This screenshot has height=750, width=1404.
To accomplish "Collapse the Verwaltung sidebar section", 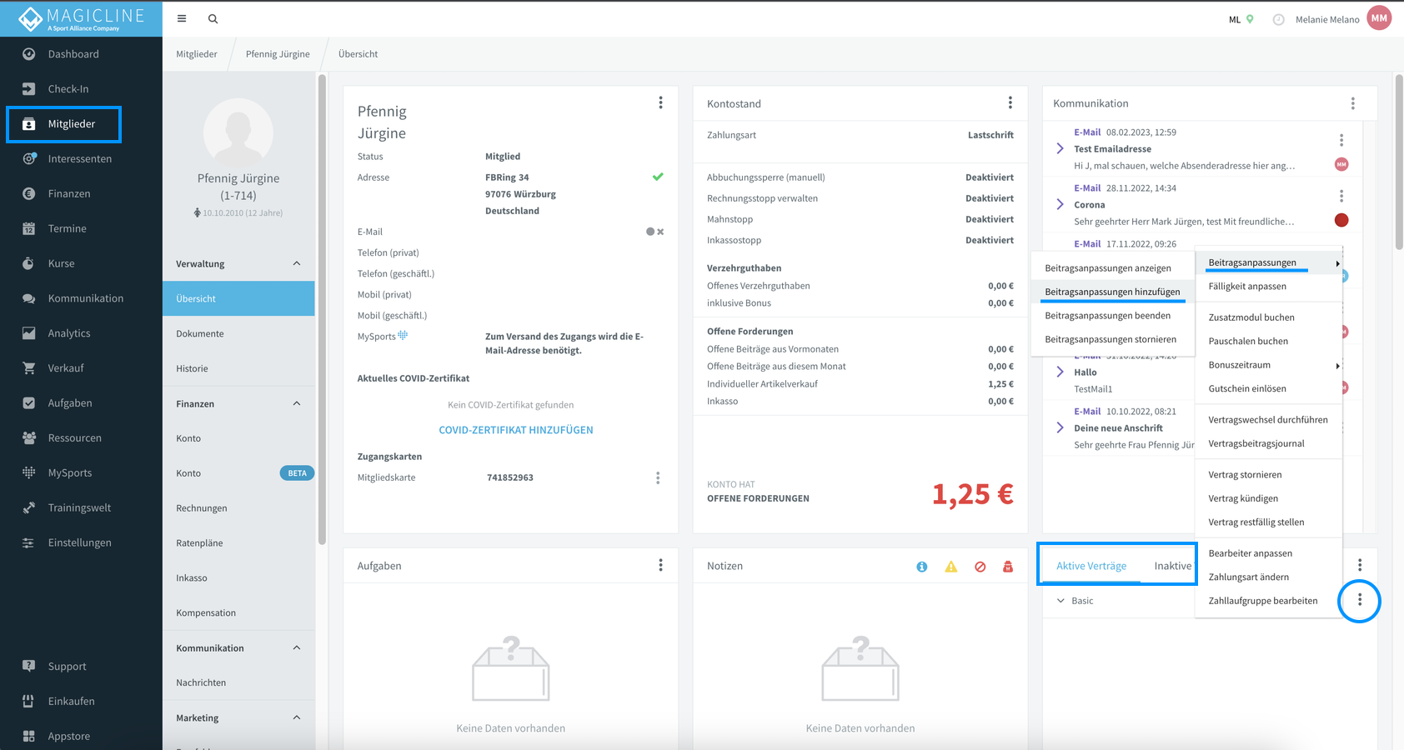I will coord(297,263).
